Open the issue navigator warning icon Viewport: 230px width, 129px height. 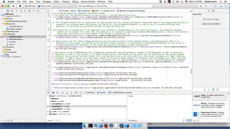point(21,11)
